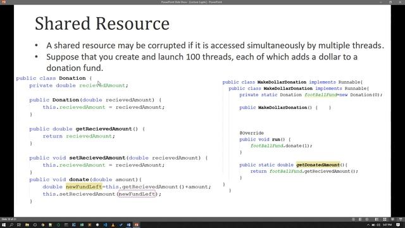Open the Windows notification center
This screenshot has width=405, height=228.
(398, 225)
